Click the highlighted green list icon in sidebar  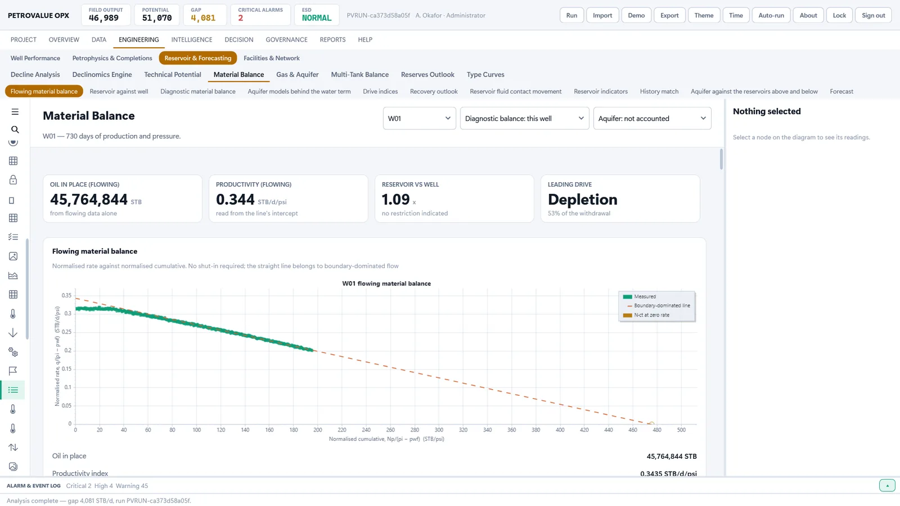(13, 390)
